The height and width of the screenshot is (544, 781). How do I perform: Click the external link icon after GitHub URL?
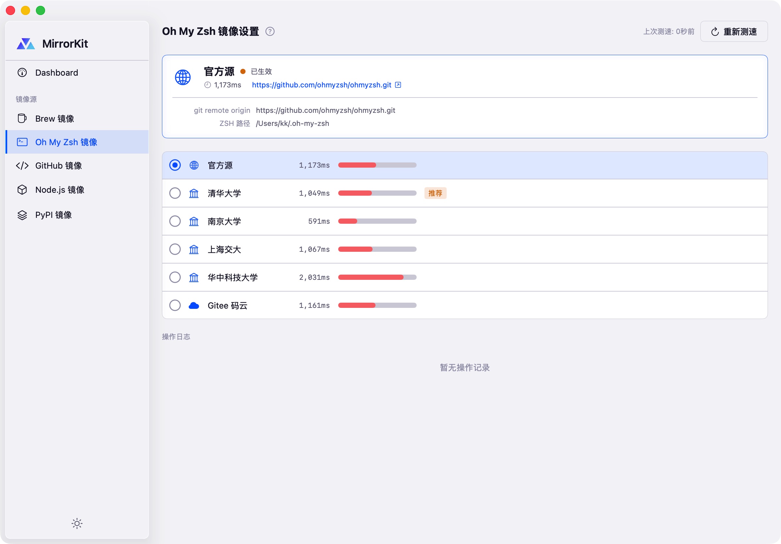(x=398, y=85)
